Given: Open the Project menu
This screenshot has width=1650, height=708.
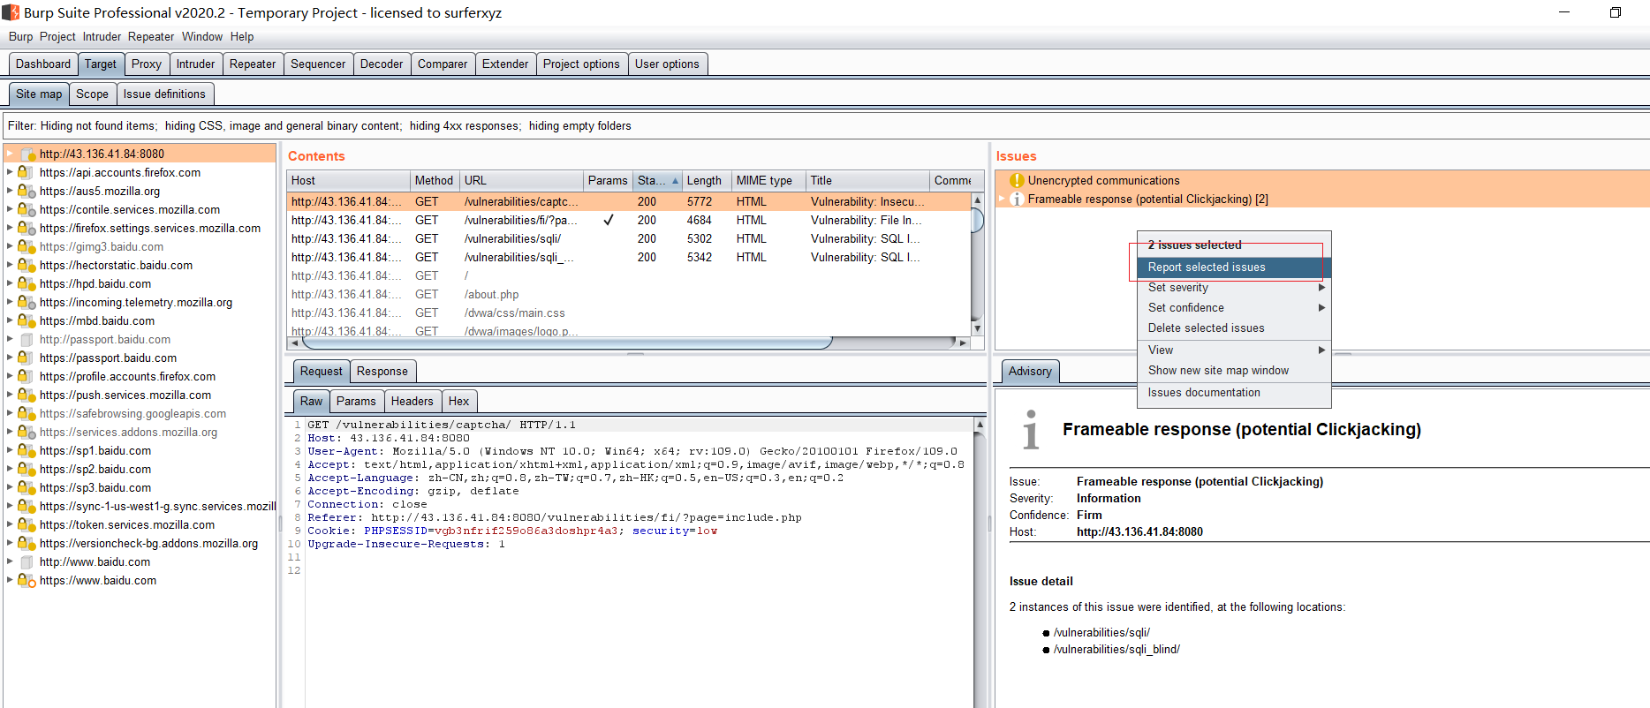Looking at the screenshot, I should coord(57,37).
